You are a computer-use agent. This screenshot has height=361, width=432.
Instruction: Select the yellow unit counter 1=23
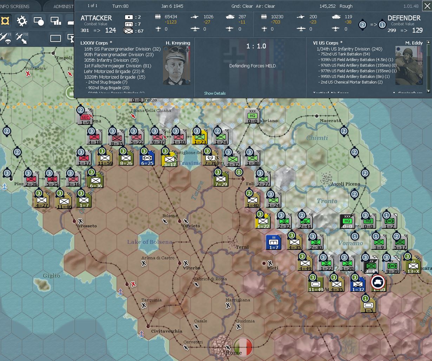199,137
